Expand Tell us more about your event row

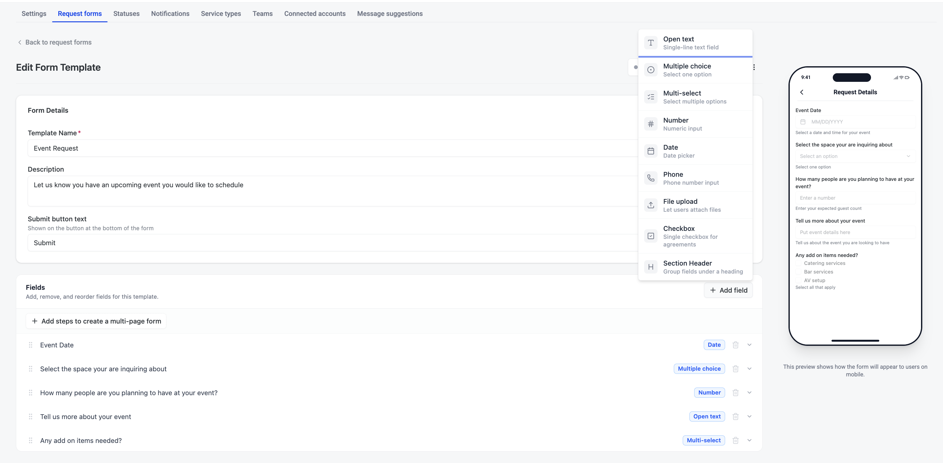coord(749,417)
